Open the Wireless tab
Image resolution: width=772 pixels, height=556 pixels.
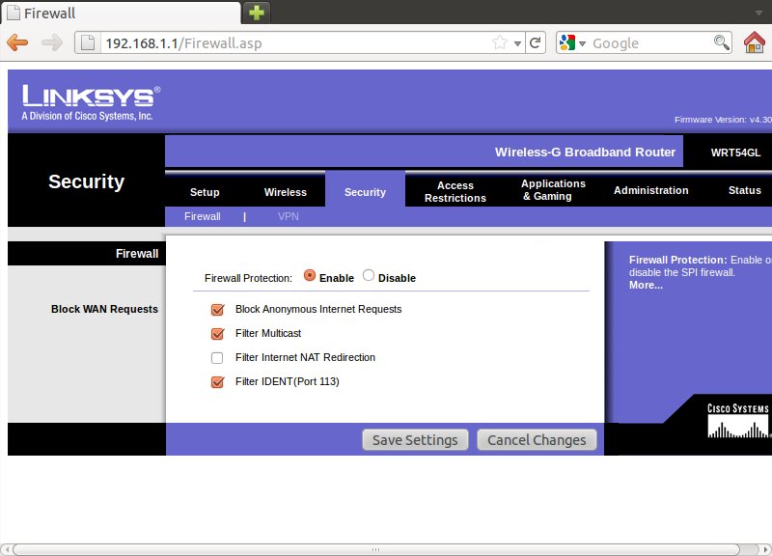286,191
